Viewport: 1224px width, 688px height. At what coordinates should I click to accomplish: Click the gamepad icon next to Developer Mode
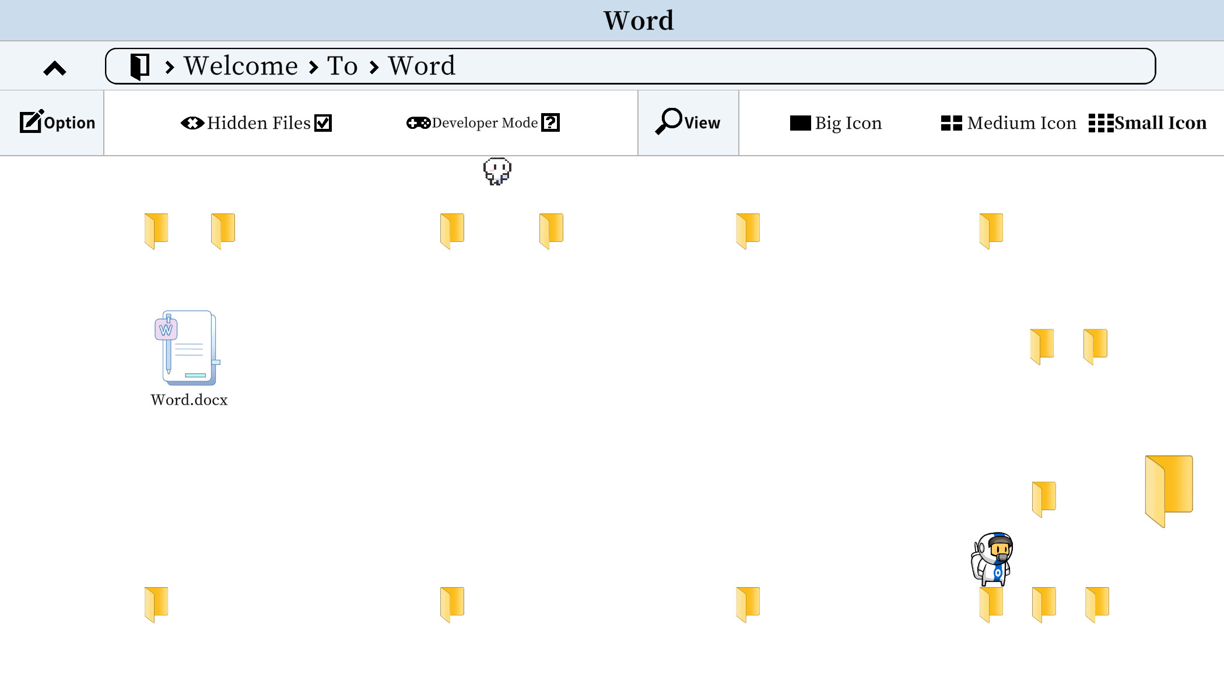click(x=418, y=123)
